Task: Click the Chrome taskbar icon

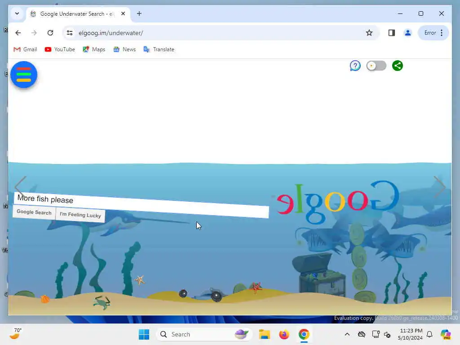Action: coord(304,334)
